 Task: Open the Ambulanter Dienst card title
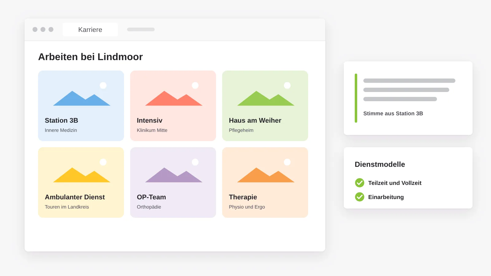point(75,197)
